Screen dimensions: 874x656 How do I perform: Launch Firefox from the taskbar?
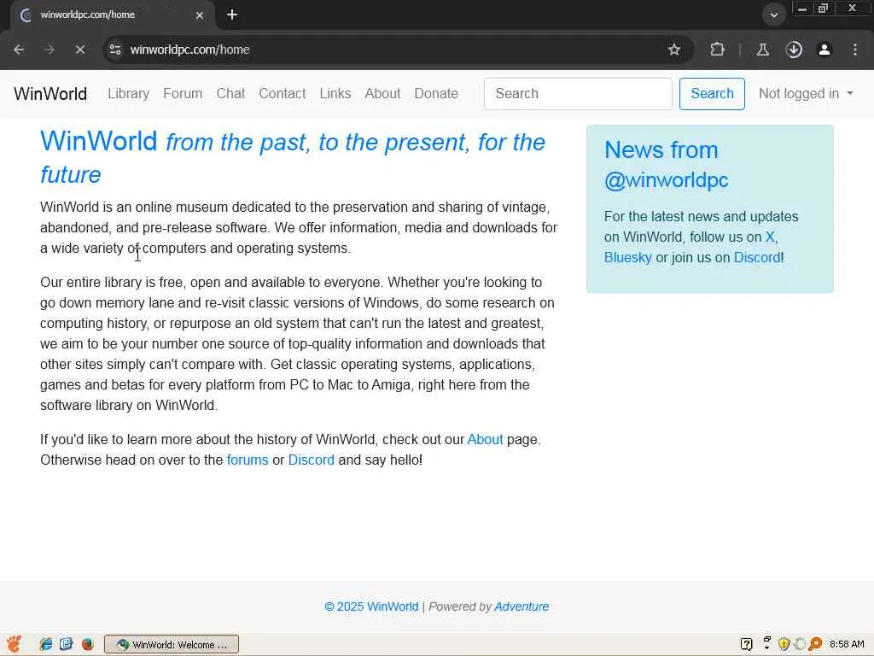(88, 644)
